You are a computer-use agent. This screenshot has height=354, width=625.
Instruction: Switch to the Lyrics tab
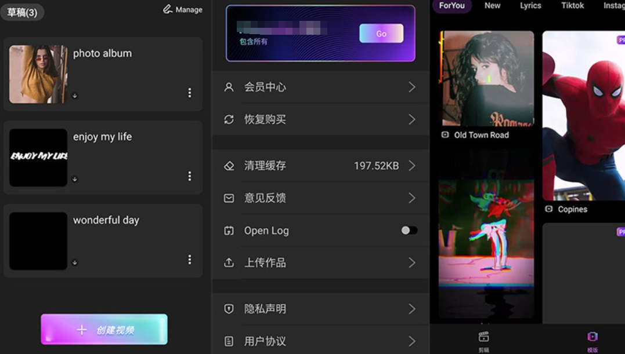point(530,6)
